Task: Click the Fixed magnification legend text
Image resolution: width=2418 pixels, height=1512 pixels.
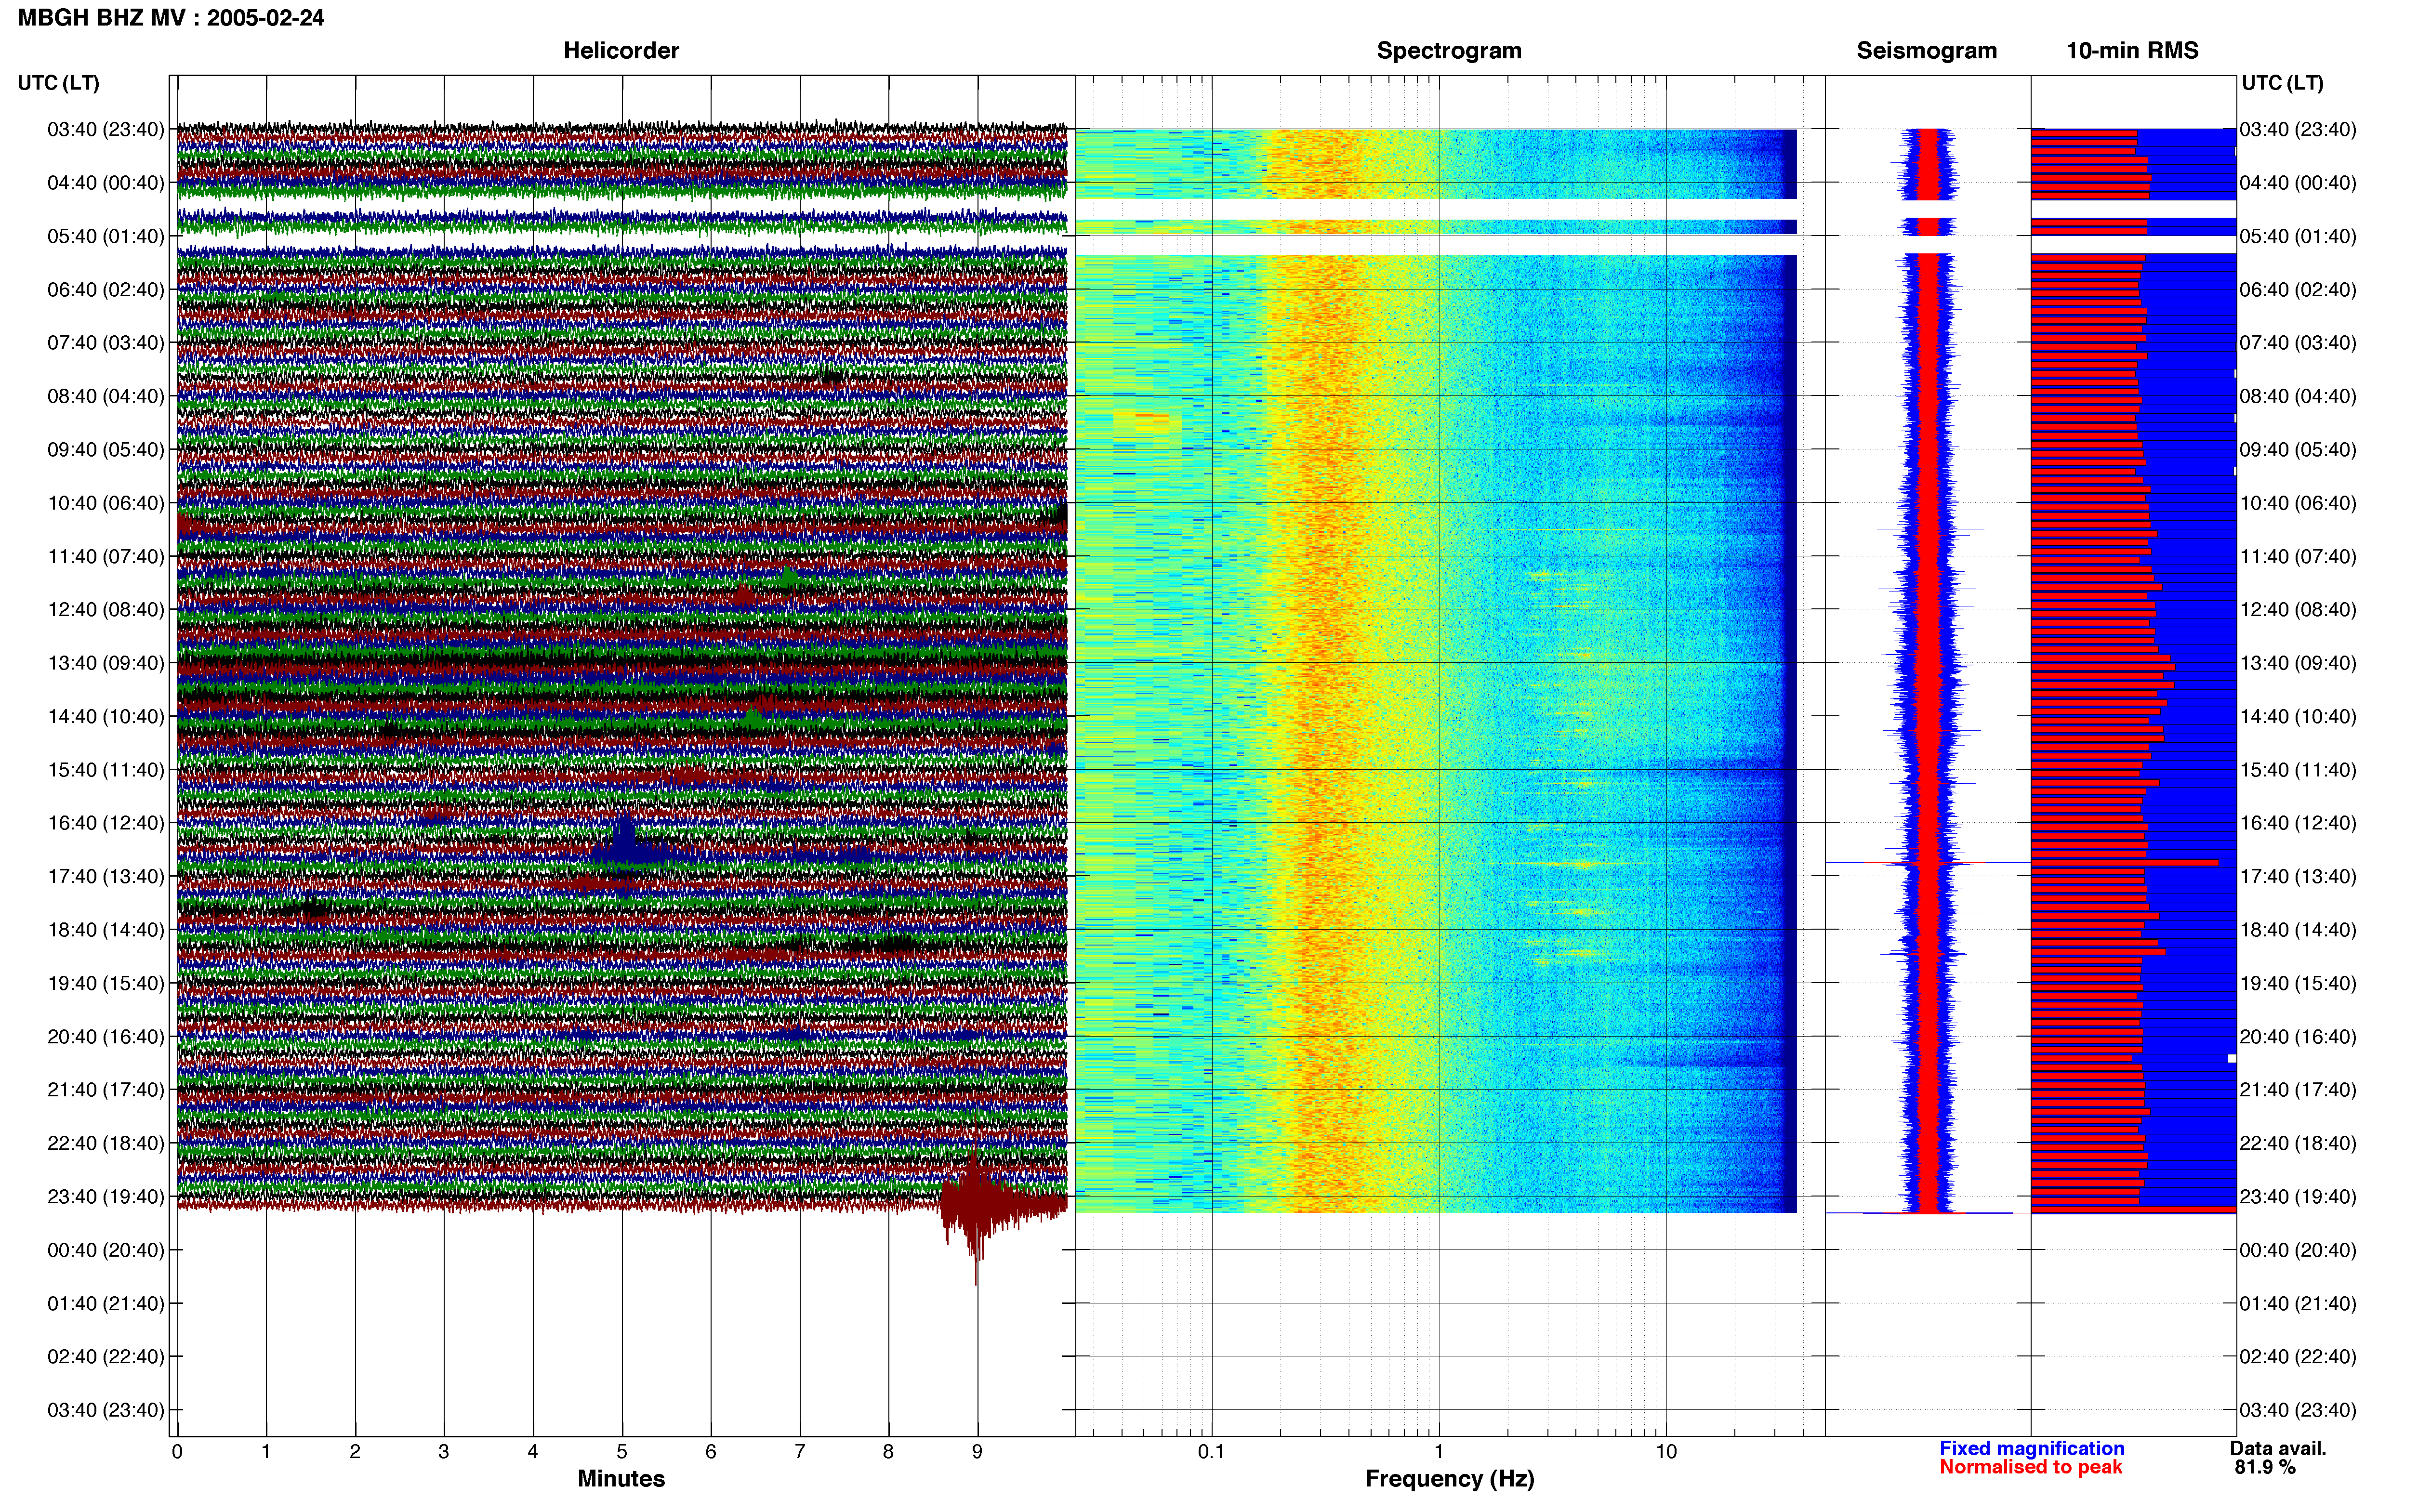Action: click(x=2031, y=1448)
